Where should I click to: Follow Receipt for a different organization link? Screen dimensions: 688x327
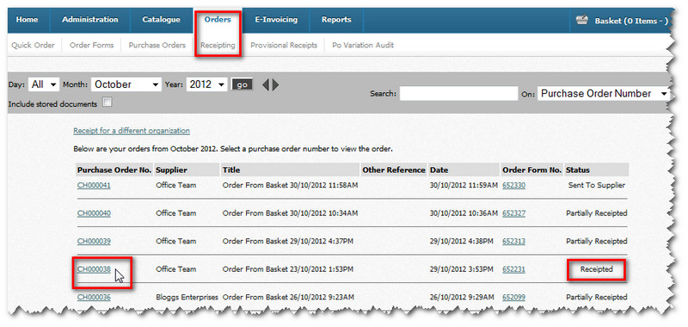tap(132, 131)
